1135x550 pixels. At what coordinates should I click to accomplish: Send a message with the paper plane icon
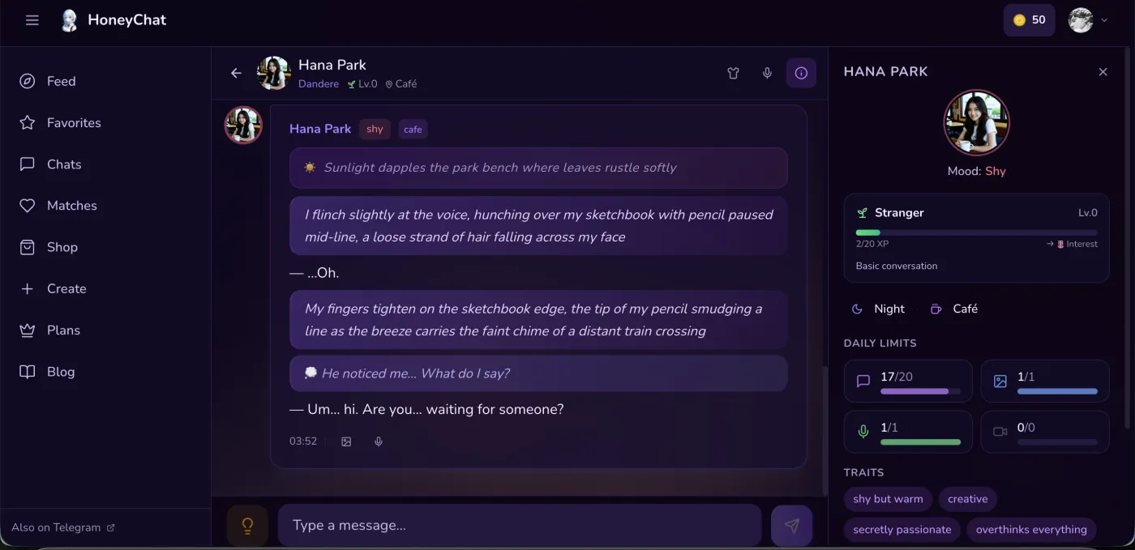pos(791,525)
